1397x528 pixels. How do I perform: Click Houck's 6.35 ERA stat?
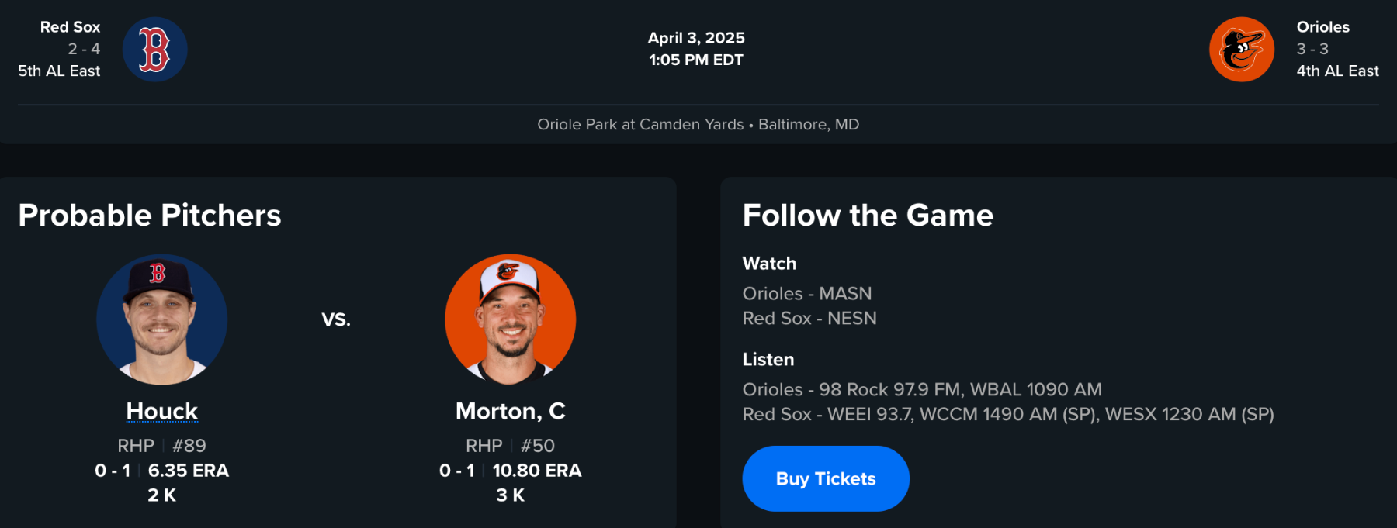click(188, 471)
